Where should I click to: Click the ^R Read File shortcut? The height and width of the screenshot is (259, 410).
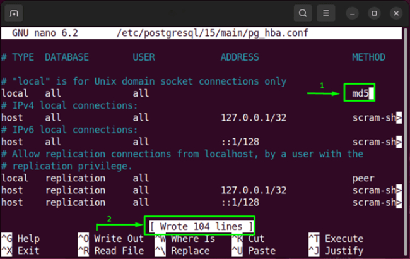(111, 251)
